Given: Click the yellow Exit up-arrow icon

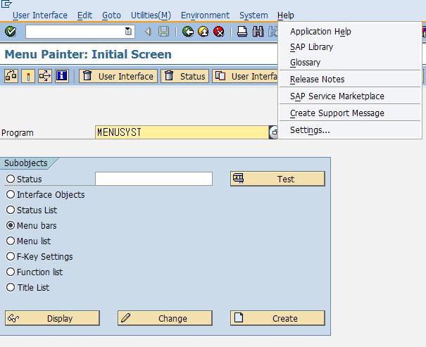Looking at the screenshot, I should pyautogui.click(x=203, y=32).
